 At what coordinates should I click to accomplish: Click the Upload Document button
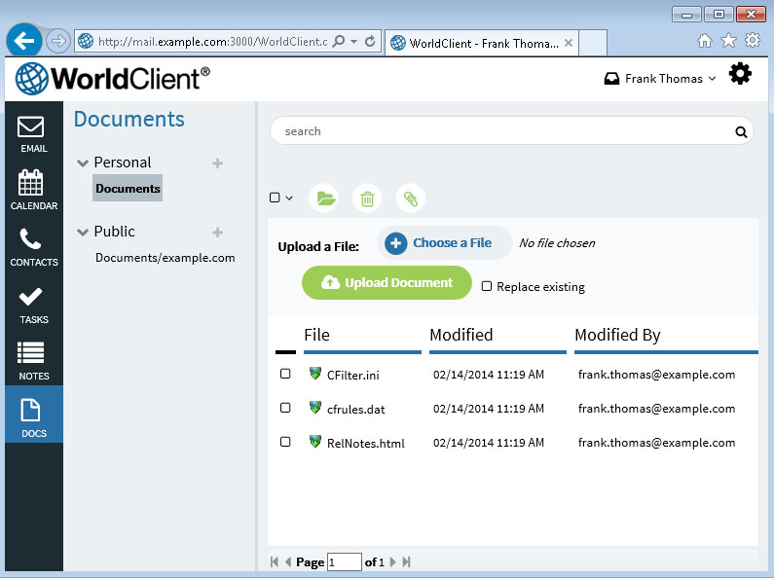pyautogui.click(x=387, y=282)
